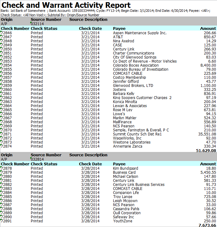Click amount 94.15 for Lowe's
Screen dimensions: 217x227
211,114
